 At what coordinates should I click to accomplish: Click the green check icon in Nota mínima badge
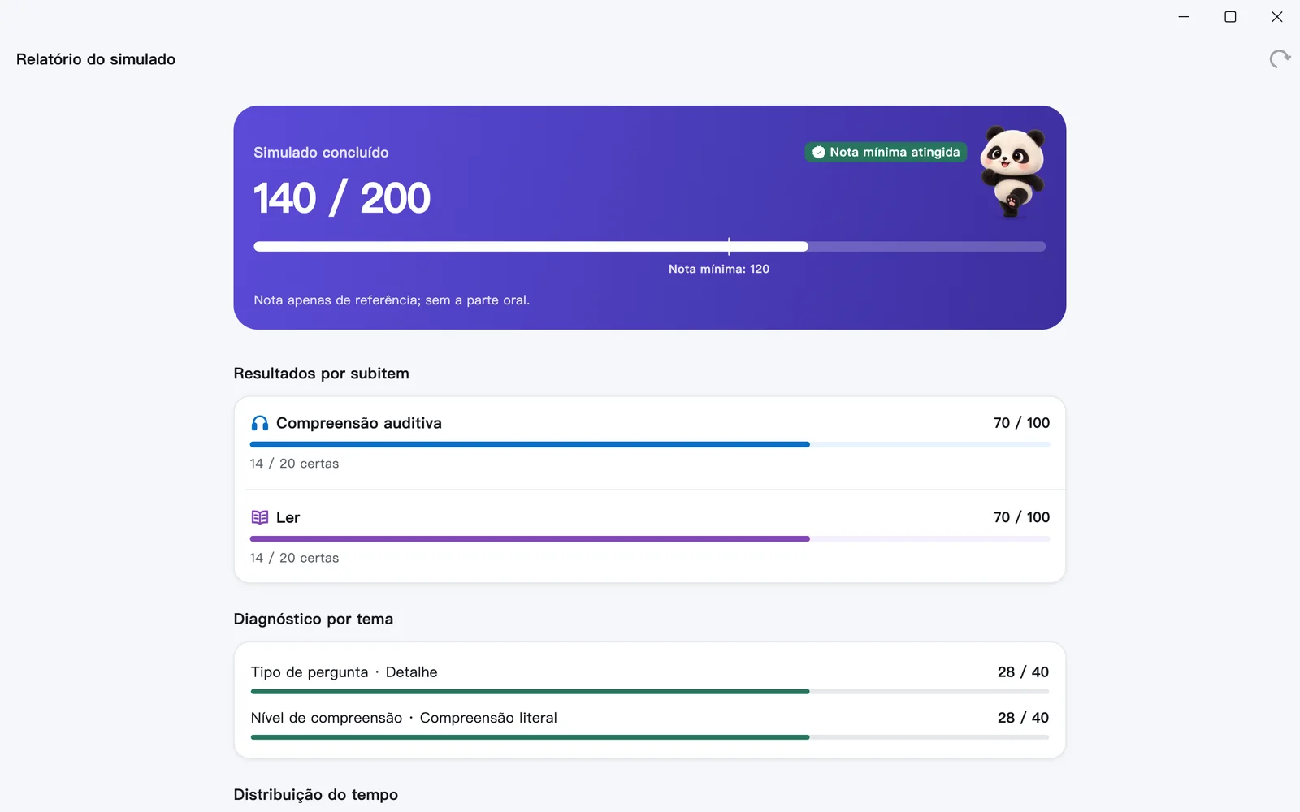(x=818, y=152)
